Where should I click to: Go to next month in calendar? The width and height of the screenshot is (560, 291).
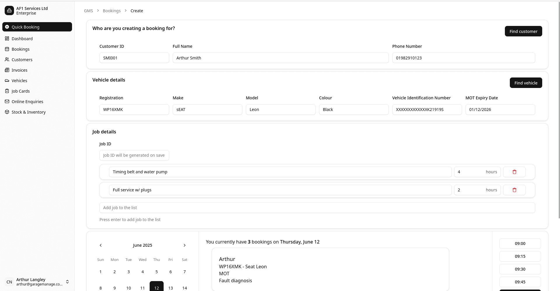[184, 245]
